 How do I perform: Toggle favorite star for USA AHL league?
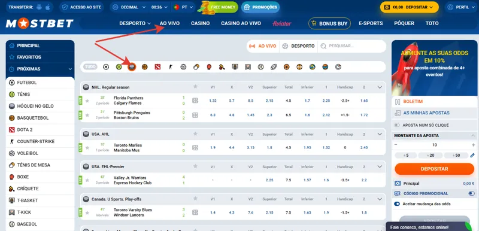[195, 133]
